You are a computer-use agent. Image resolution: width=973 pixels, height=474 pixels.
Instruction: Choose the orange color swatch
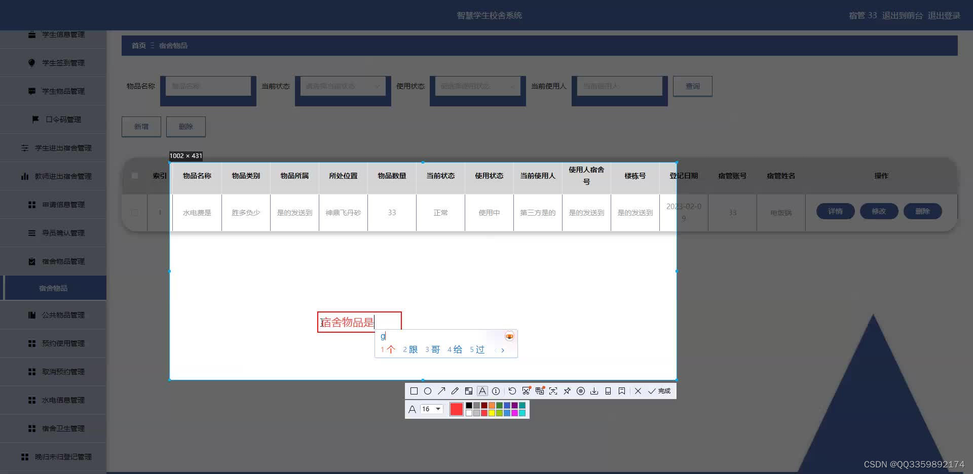point(492,405)
